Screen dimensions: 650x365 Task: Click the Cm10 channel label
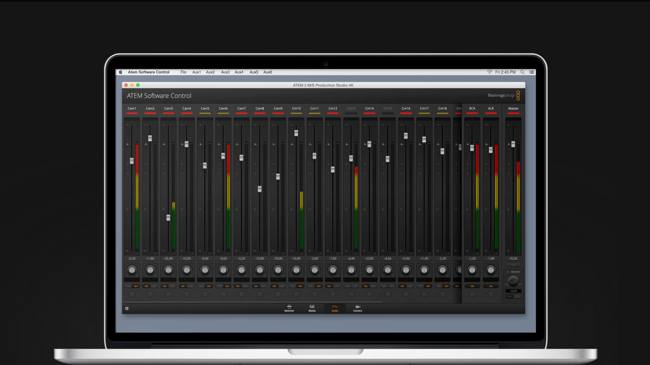[x=296, y=109]
